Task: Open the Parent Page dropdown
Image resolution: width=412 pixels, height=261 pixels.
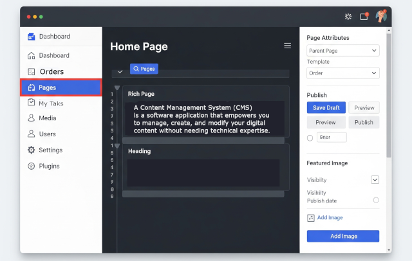Action: (342, 50)
